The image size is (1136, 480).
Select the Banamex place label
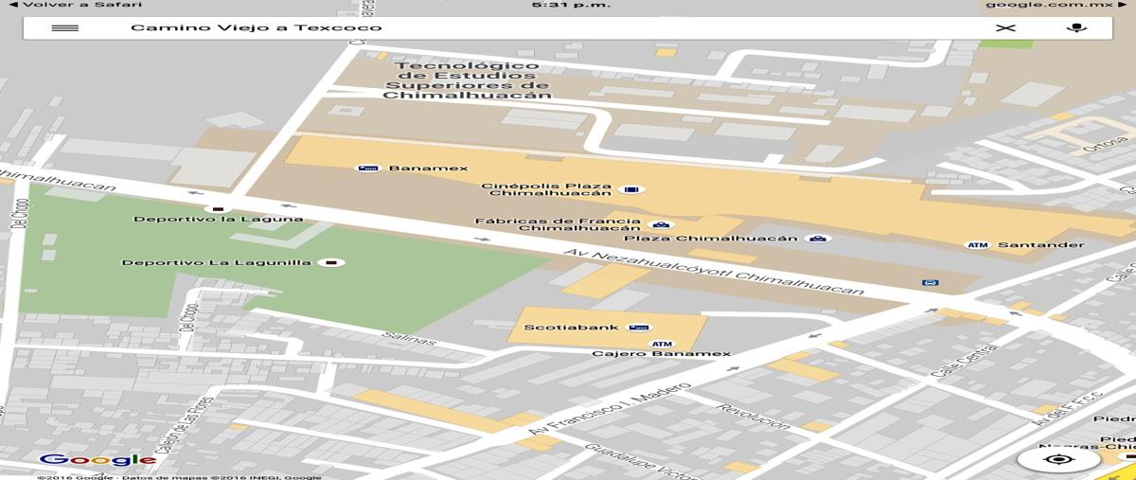[x=428, y=169]
